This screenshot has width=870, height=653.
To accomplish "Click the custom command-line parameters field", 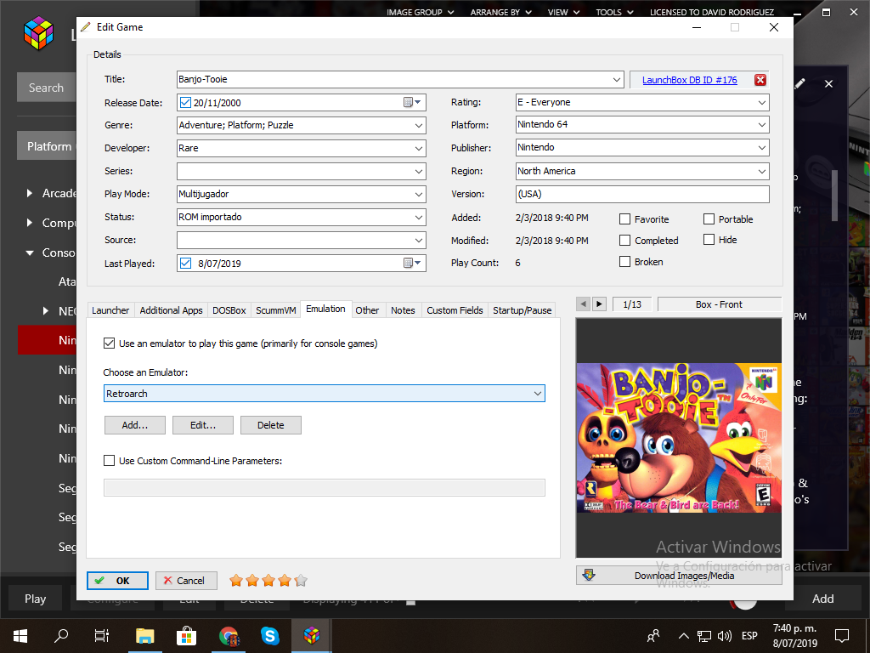I will 324,487.
